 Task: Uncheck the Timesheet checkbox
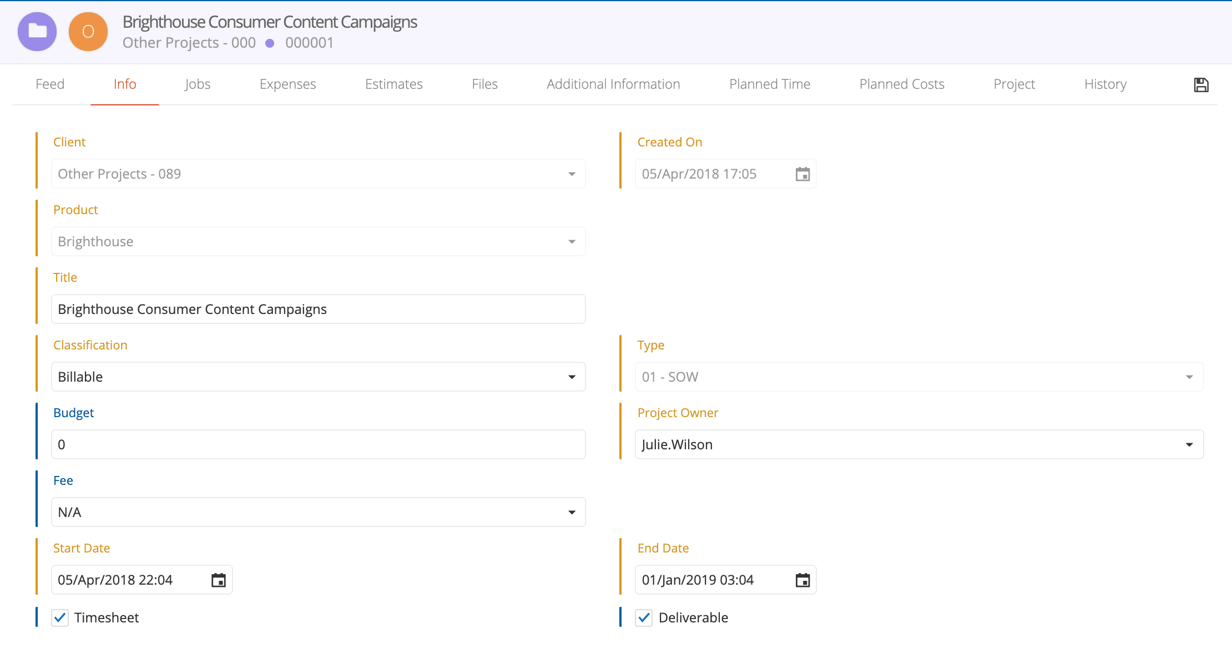pos(60,617)
